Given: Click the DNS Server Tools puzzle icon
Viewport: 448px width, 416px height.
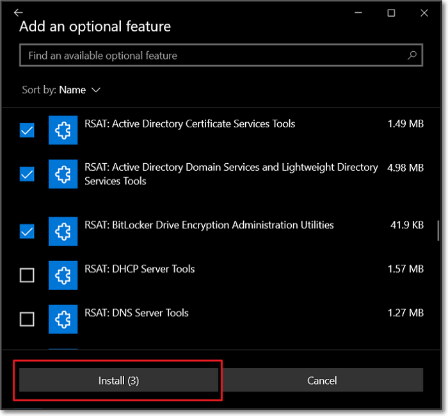Looking at the screenshot, I should (63, 319).
